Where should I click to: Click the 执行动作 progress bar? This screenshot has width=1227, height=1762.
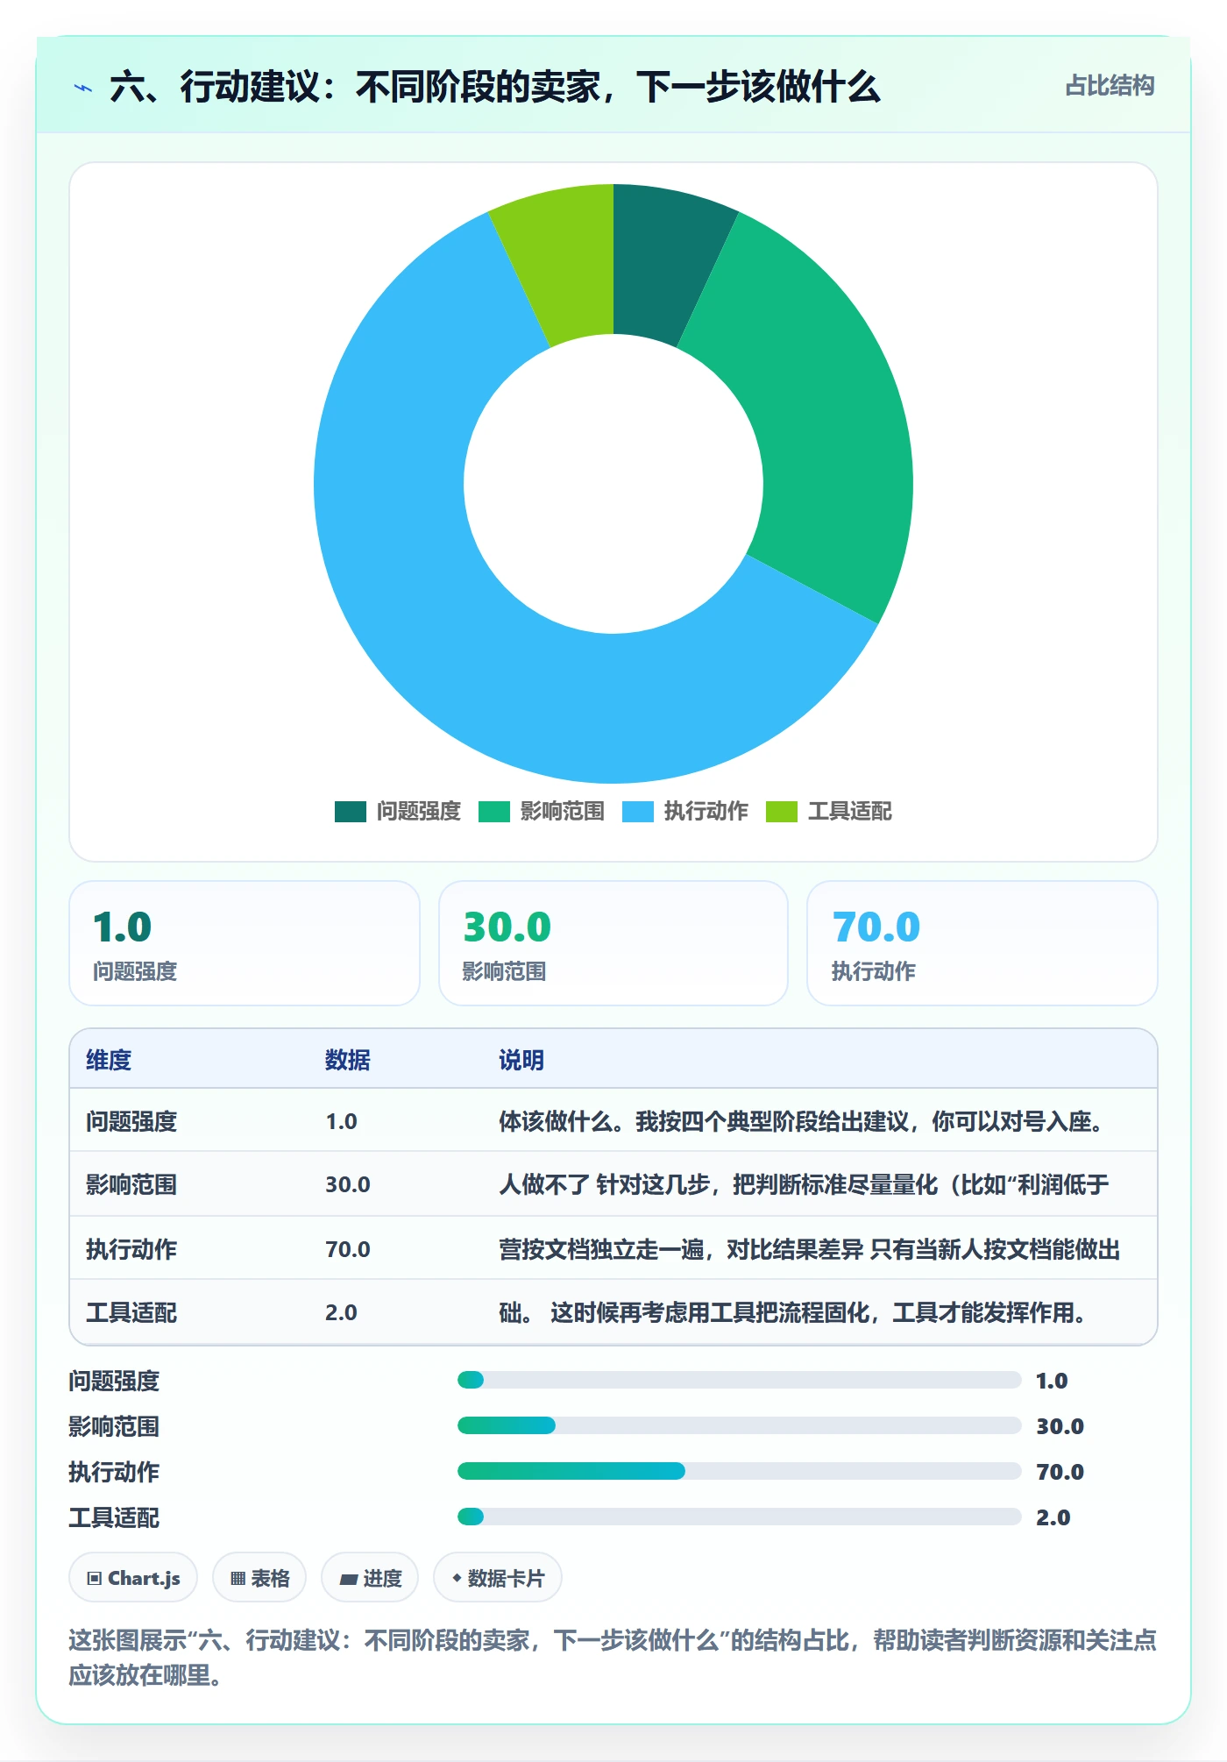click(740, 1471)
